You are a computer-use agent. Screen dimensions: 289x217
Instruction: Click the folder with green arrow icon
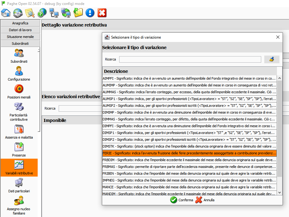pyautogui.click(x=78, y=13)
